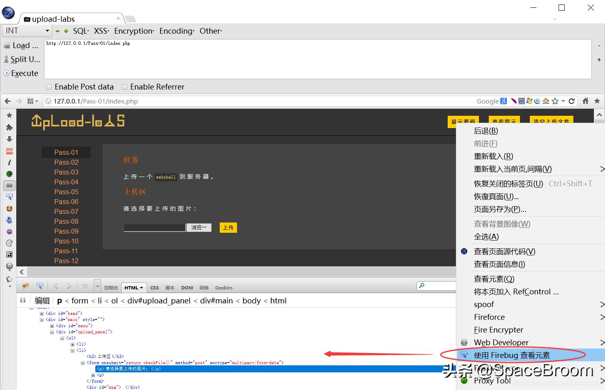Image resolution: width=605 pixels, height=390 pixels.
Task: Bookmark the page via the address bar star
Action: [555, 101]
